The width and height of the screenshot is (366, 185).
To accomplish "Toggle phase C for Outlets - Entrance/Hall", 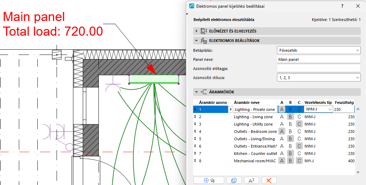I will pyautogui.click(x=299, y=146).
